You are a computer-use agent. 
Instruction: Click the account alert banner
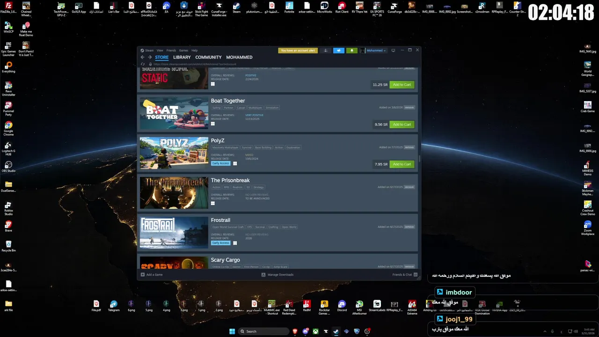click(x=298, y=51)
